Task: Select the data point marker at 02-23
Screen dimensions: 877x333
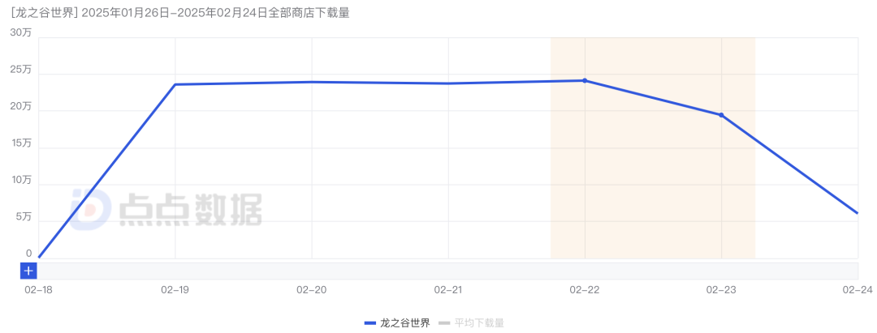Action: (721, 115)
